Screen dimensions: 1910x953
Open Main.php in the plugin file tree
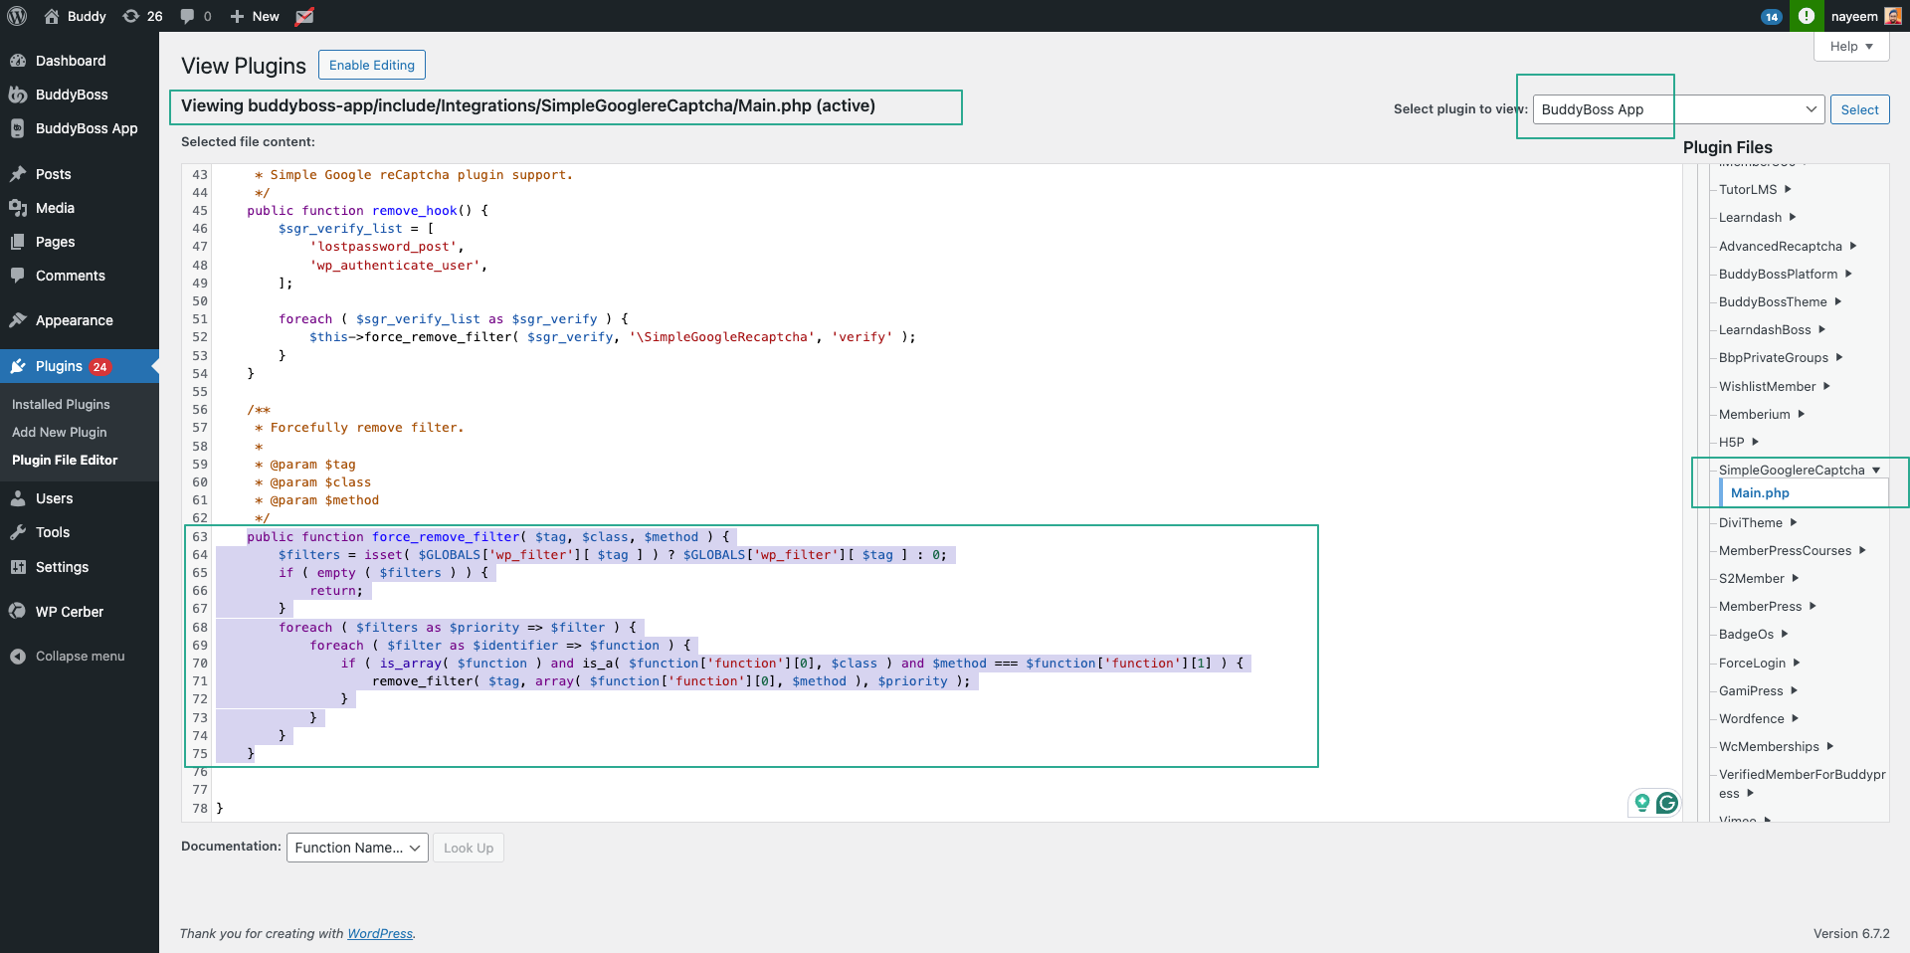coord(1760,492)
